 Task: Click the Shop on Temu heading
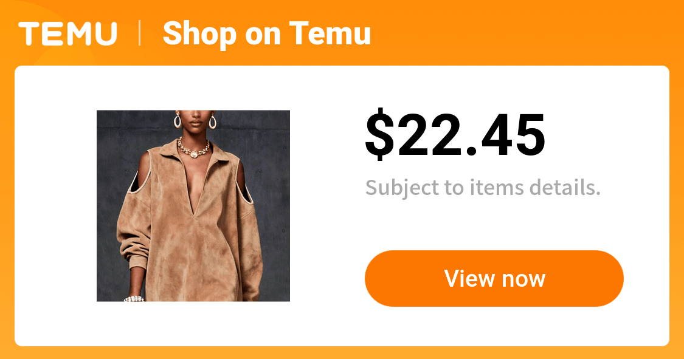click(x=266, y=33)
